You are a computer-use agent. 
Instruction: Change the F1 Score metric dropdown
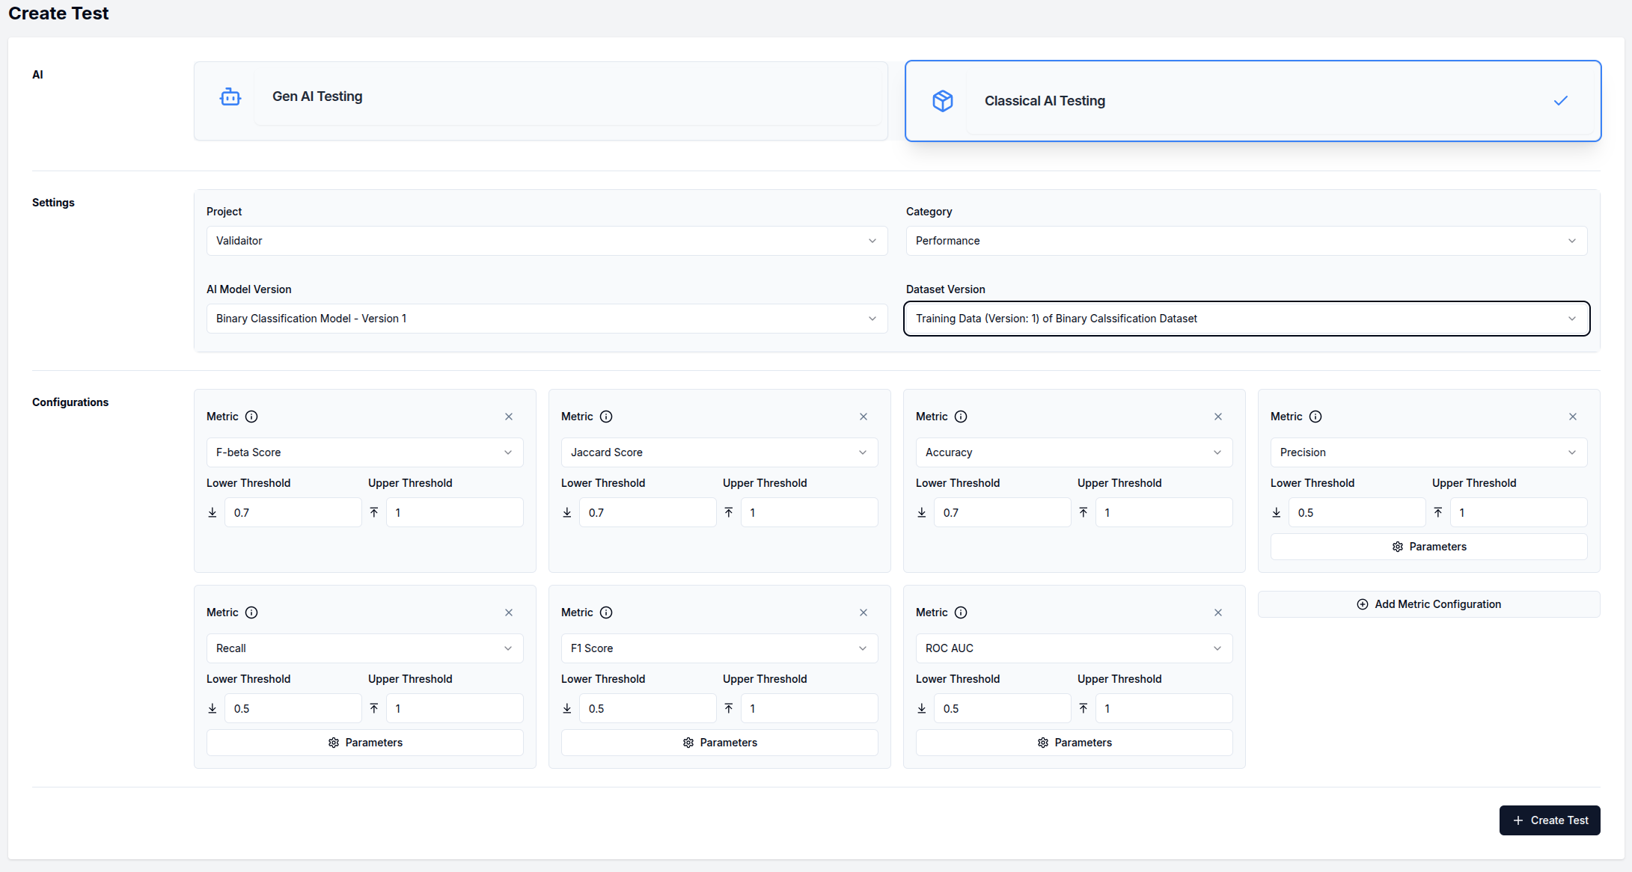click(x=719, y=648)
